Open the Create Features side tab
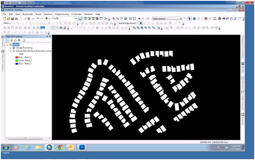 [x=243, y=100]
